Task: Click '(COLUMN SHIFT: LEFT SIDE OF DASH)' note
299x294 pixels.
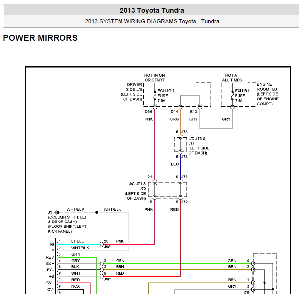Action: tap(69, 220)
